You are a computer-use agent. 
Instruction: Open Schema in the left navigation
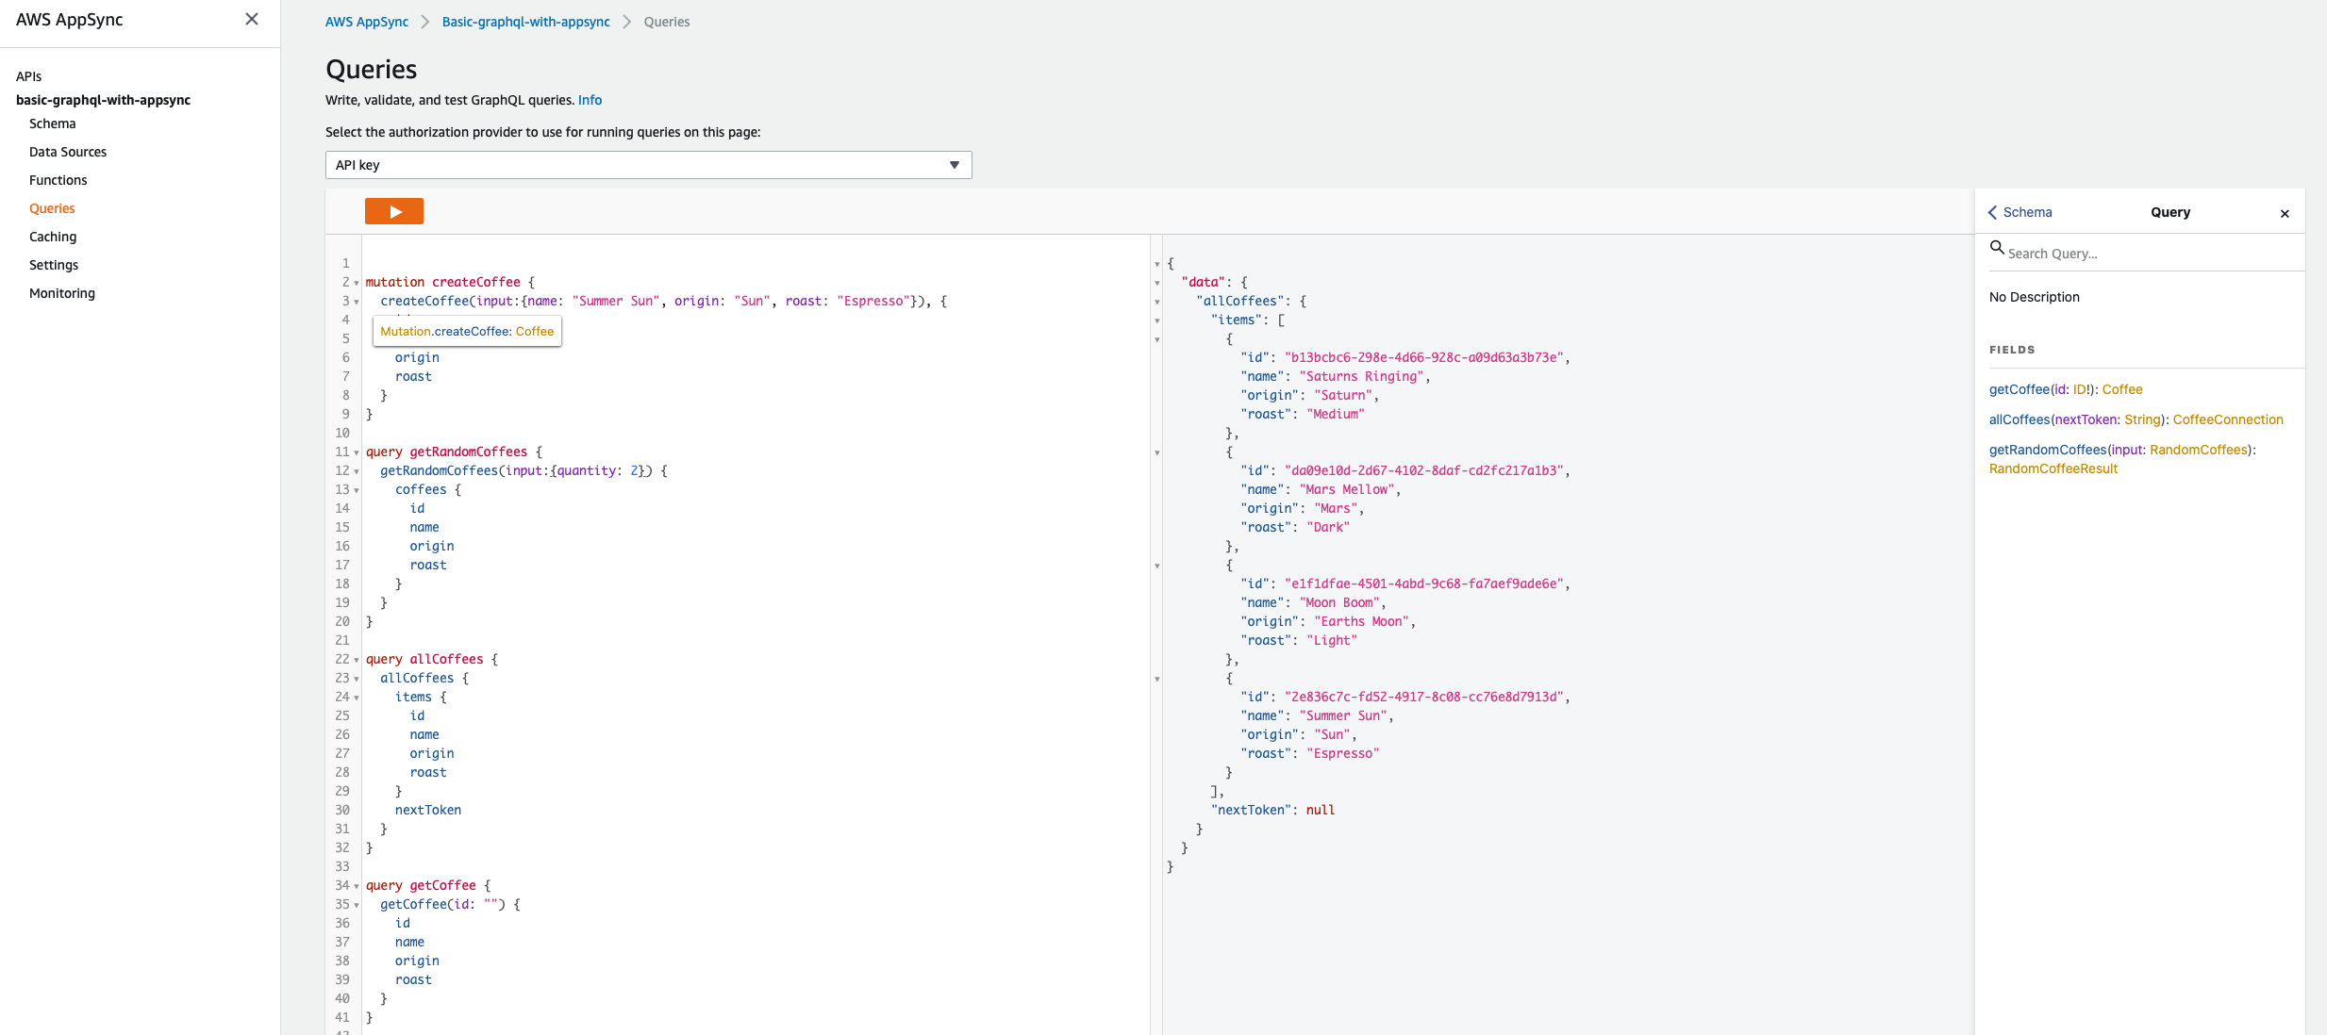pyautogui.click(x=52, y=123)
